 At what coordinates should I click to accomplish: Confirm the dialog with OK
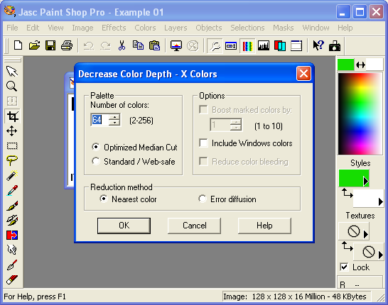pos(124,226)
